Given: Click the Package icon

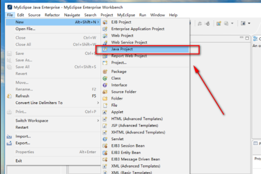Looking at the screenshot, I should (105, 71).
